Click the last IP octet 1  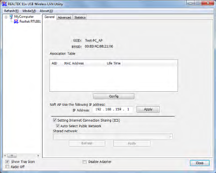click(x=128, y=109)
